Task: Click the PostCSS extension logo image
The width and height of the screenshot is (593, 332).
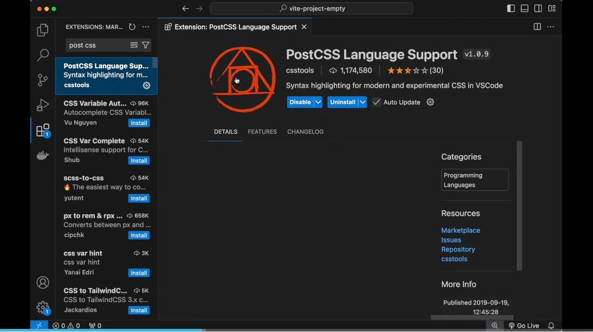Action: click(243, 80)
